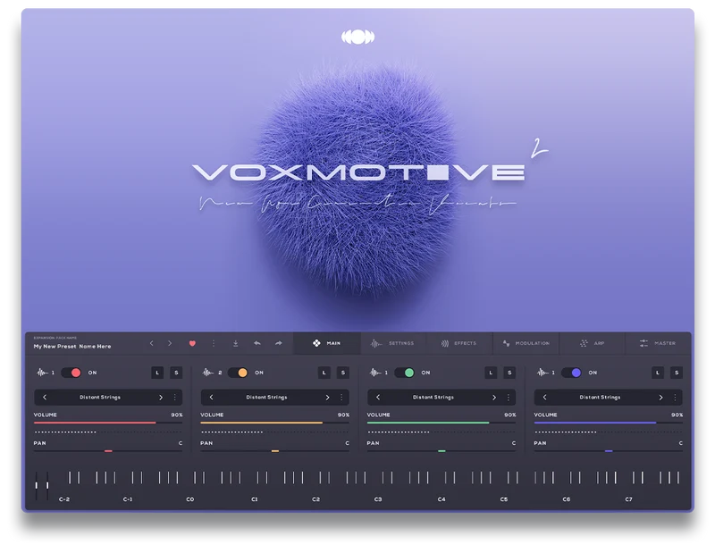Click the S button on the green layer
The height and width of the screenshot is (545, 715).
[509, 373]
